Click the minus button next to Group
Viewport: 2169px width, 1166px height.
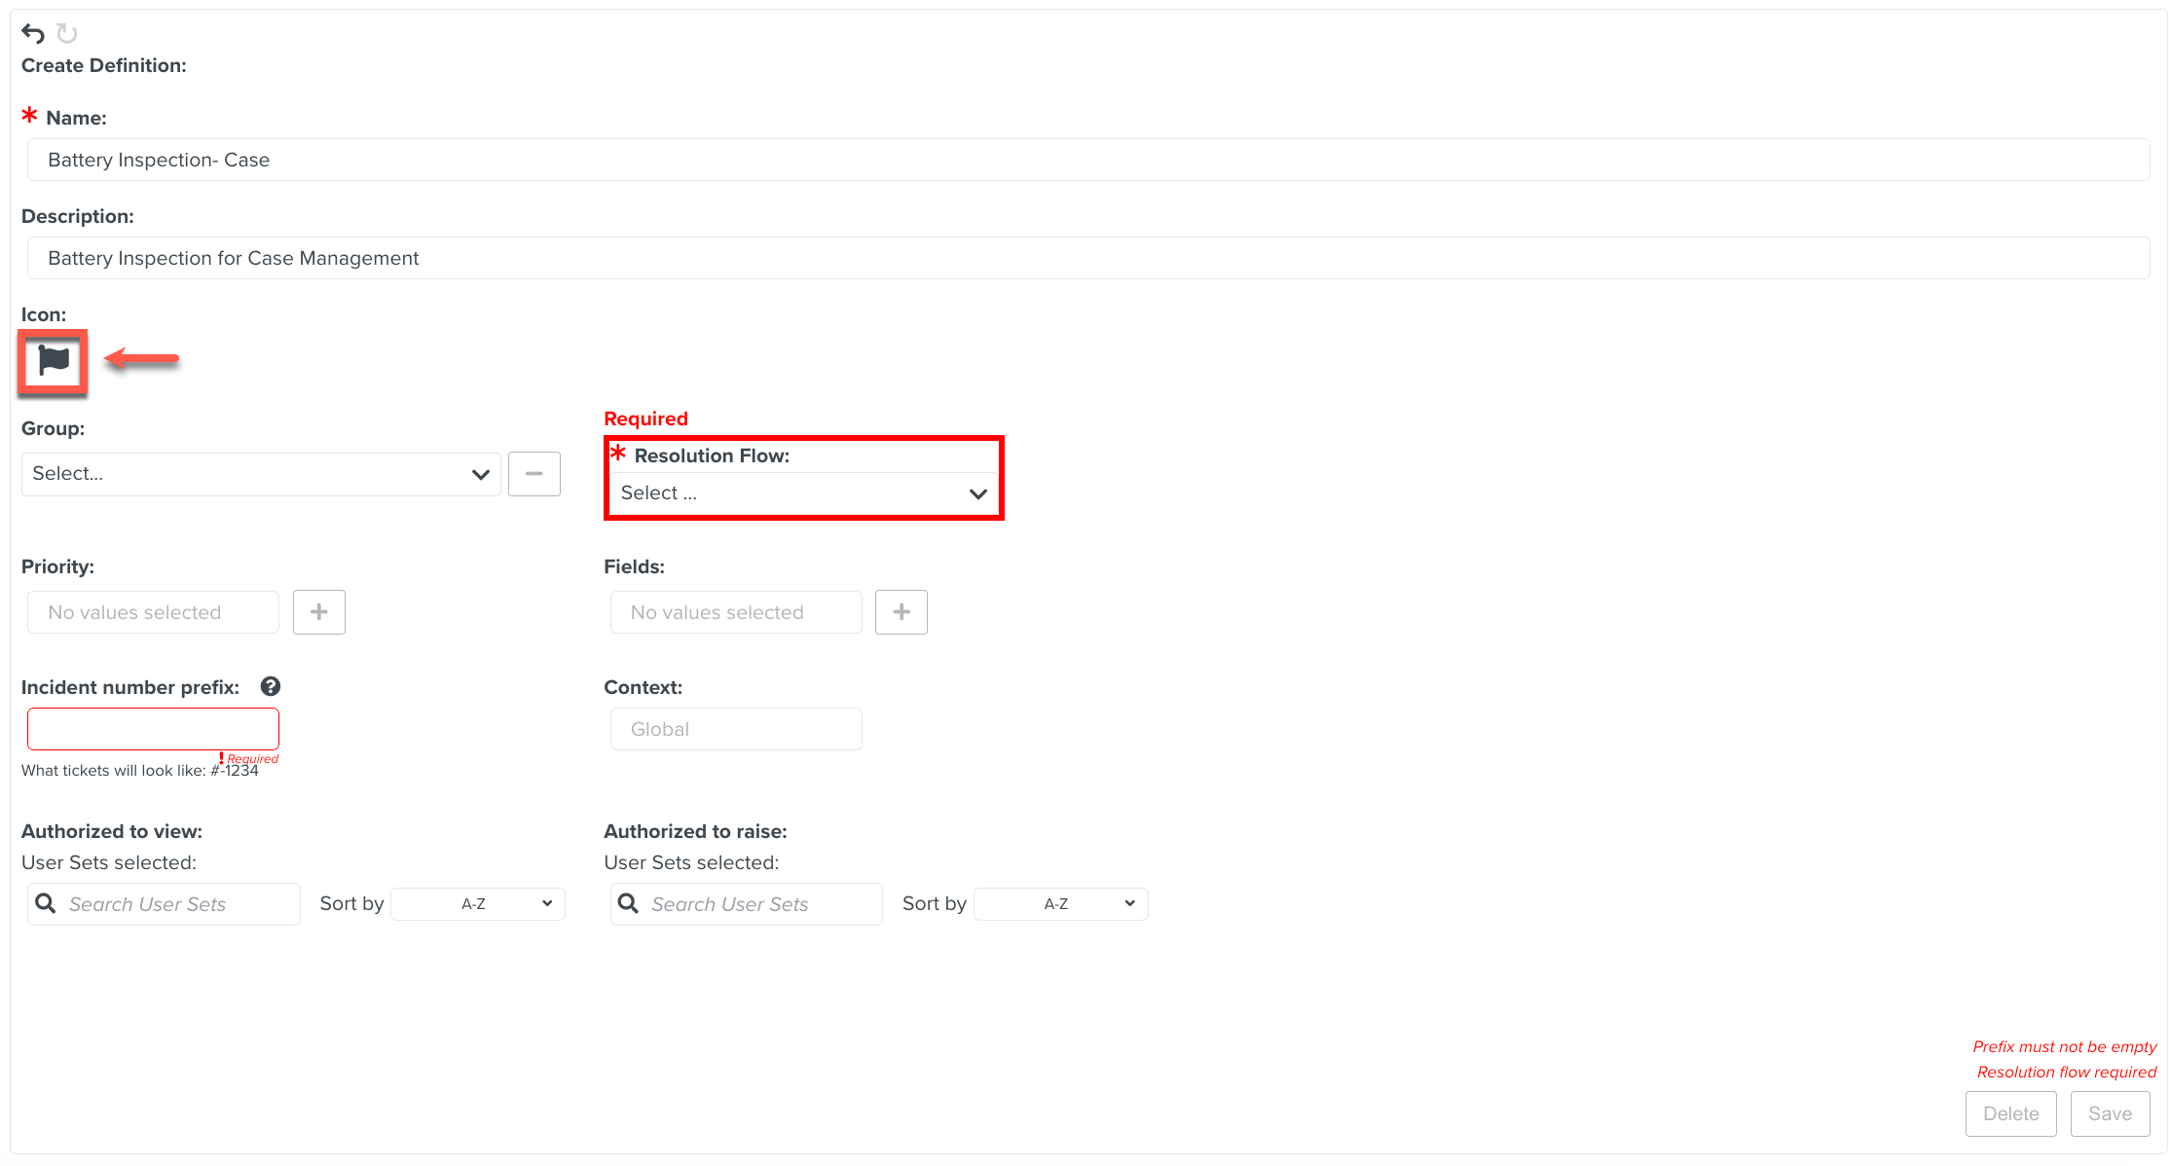pos(533,474)
